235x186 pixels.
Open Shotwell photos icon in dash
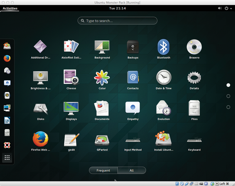[x=7, y=108]
